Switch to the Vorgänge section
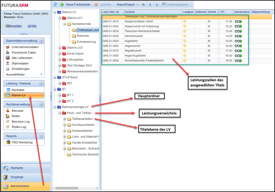275x192 pixels. click(x=17, y=177)
